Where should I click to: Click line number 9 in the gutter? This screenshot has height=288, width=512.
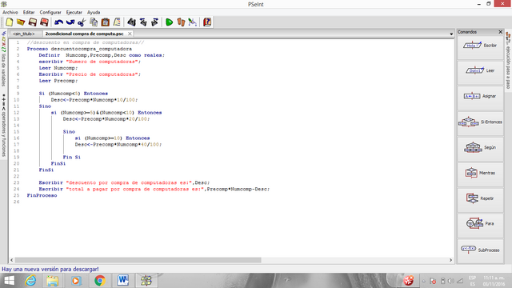pyautogui.click(x=18, y=94)
